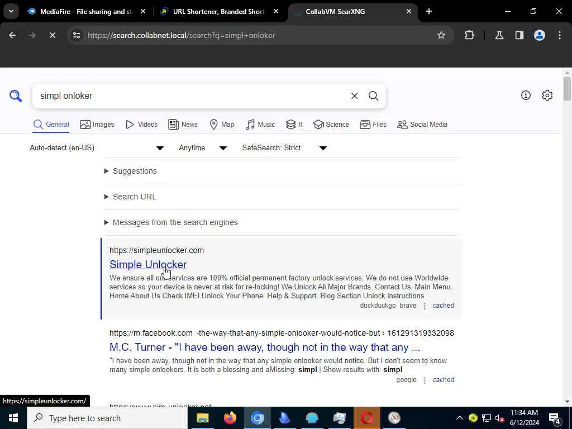Open the Auto-detect language dropdown

coord(97,147)
